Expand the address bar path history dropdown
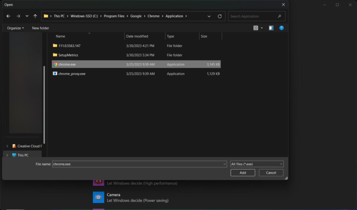This screenshot has width=357, height=210. (x=209, y=16)
